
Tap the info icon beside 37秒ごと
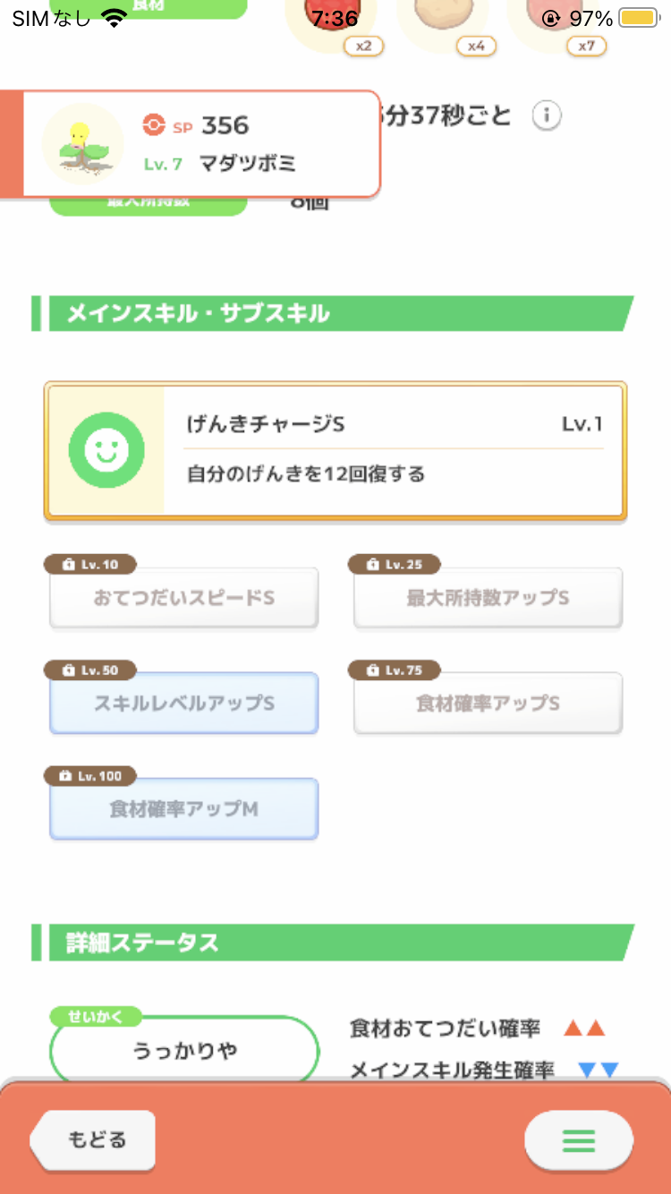click(547, 115)
